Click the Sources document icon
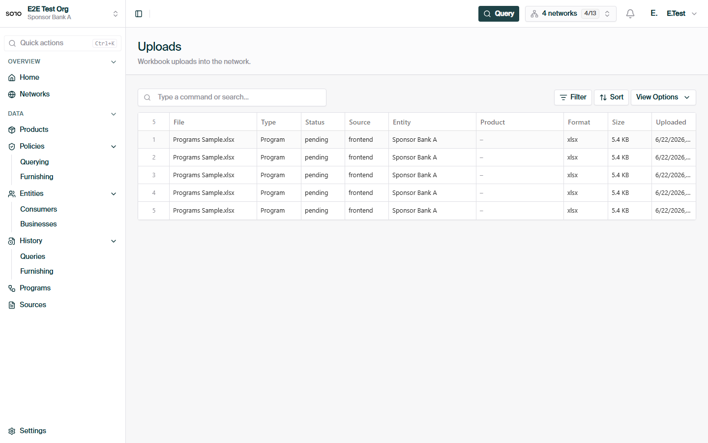 point(12,305)
